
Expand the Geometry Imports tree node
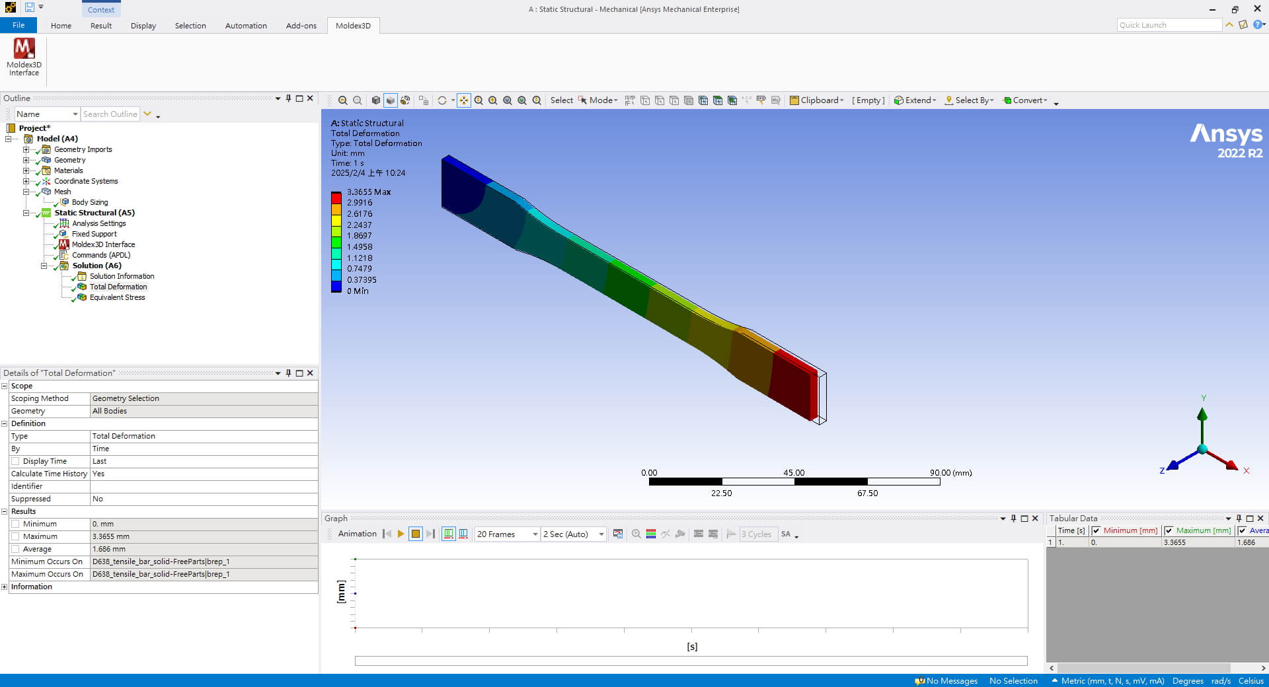click(26, 149)
